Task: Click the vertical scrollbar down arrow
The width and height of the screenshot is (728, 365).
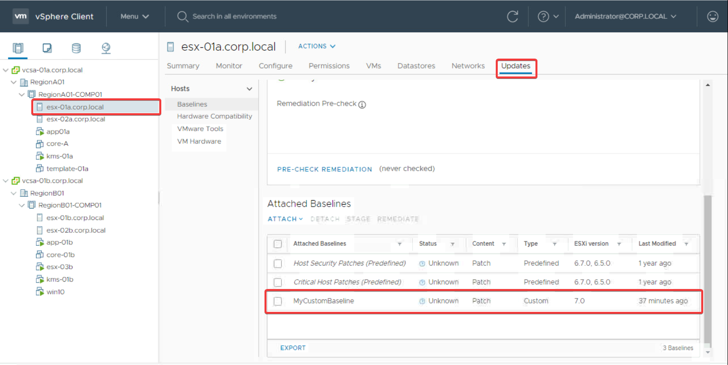Action: point(708,352)
